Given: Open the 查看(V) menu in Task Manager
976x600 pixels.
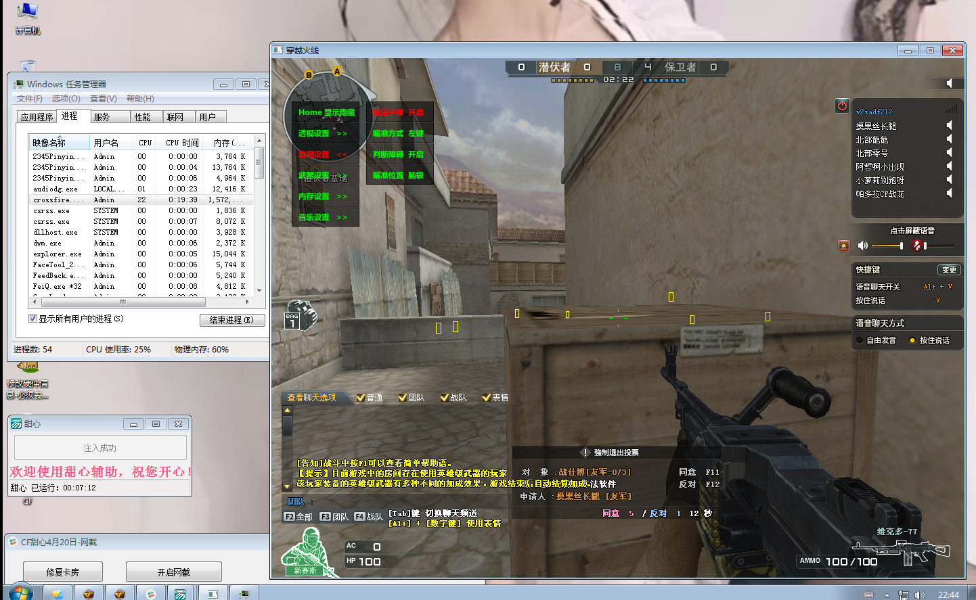Looking at the screenshot, I should coord(103,99).
